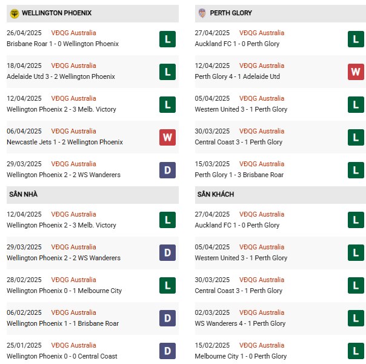This screenshot has width=366, height=364.
Task: Click the L badge for Melbourne City 1-0 Perth Glory
Action: point(356,351)
